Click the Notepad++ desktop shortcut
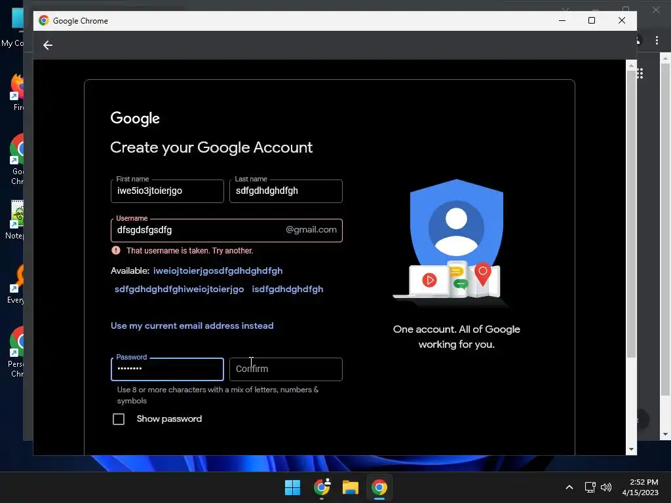Viewport: 671px width, 503px height. pos(16,220)
